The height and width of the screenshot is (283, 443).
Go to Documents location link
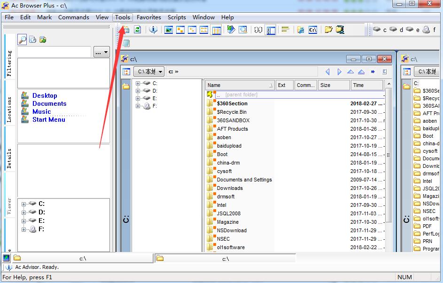[49, 103]
